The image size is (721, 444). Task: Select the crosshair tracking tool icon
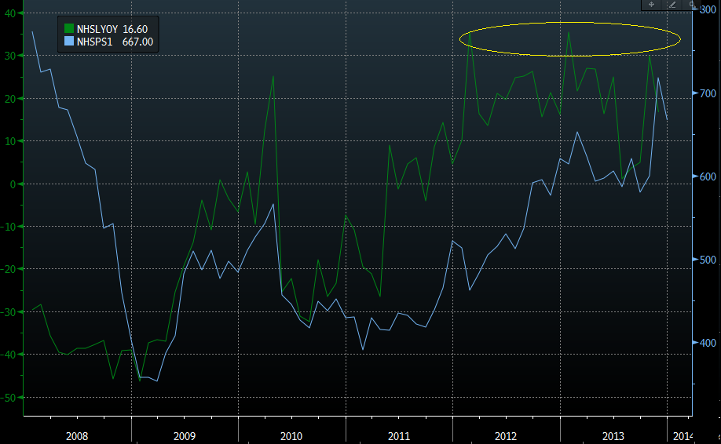pos(651,5)
